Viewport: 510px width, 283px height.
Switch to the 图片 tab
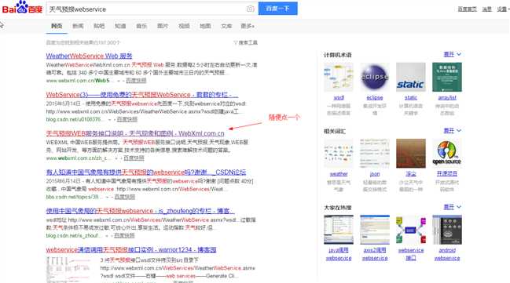(163, 26)
